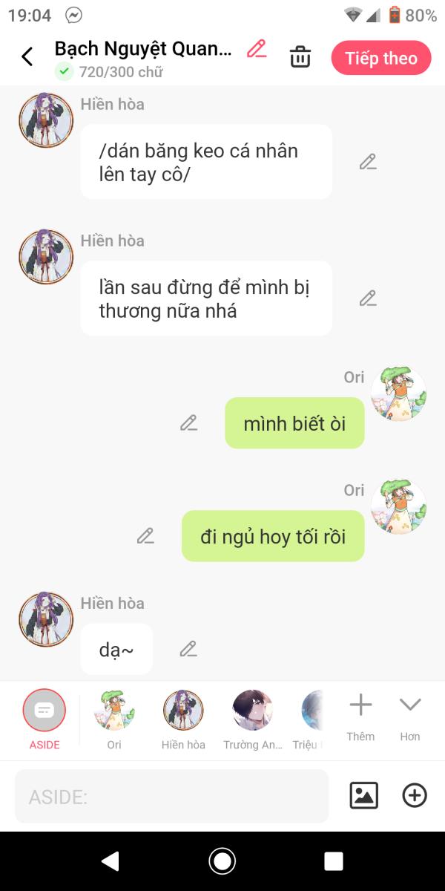Screen dimensions: 445x891
Task: Add a new character with Thêm
Action: [360, 717]
